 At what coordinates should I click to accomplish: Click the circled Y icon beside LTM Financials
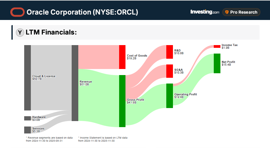coord(20,32)
